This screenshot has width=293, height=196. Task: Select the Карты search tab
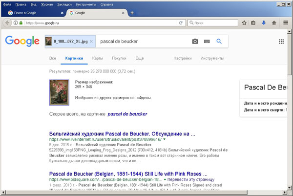(97, 58)
